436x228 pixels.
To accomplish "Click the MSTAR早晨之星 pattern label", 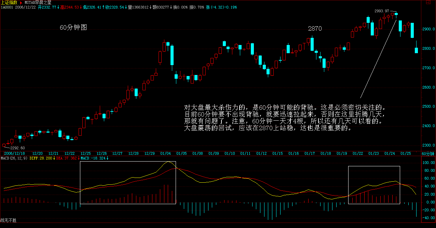I will tap(38, 2).
